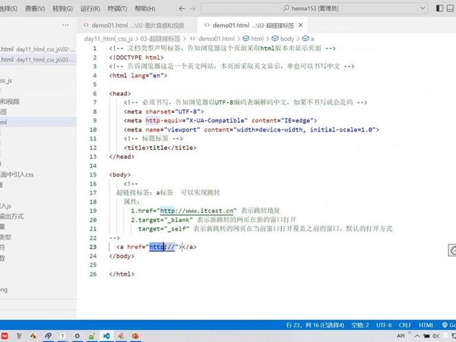
Task: Click the lang="en" attribute on line 4
Action: click(x=147, y=76)
